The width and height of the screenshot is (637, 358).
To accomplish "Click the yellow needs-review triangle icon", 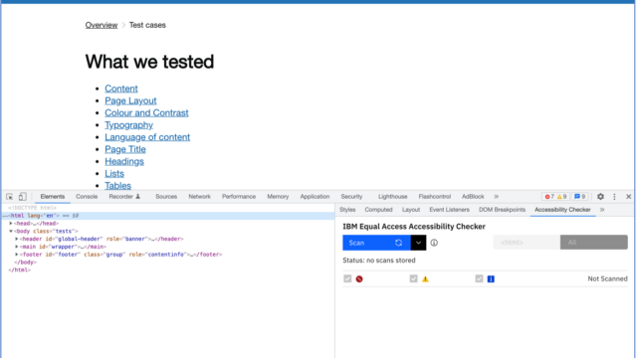I will [x=425, y=278].
